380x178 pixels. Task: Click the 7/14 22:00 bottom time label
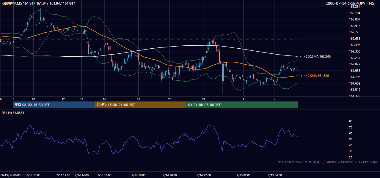click(204, 175)
